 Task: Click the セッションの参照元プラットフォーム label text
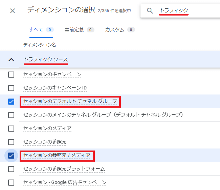point(64,169)
